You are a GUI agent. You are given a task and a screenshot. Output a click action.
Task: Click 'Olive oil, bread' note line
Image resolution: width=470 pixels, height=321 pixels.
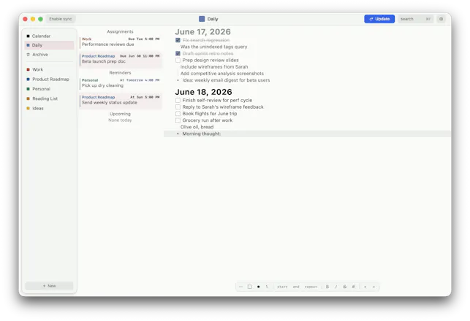coord(197,127)
